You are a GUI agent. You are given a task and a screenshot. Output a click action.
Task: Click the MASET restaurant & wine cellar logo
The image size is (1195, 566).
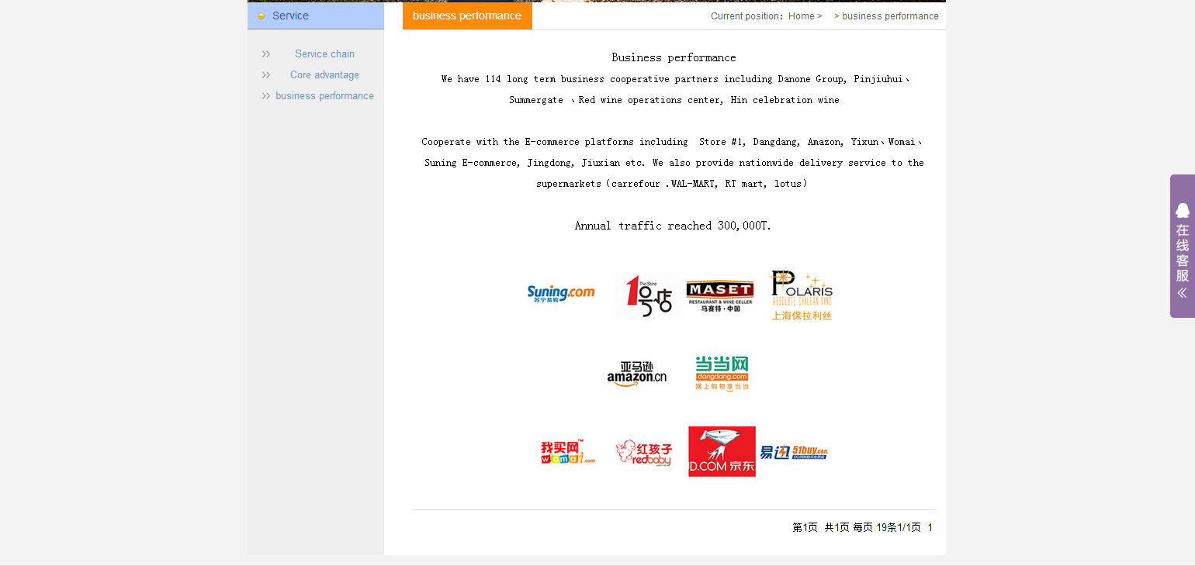[x=720, y=296]
